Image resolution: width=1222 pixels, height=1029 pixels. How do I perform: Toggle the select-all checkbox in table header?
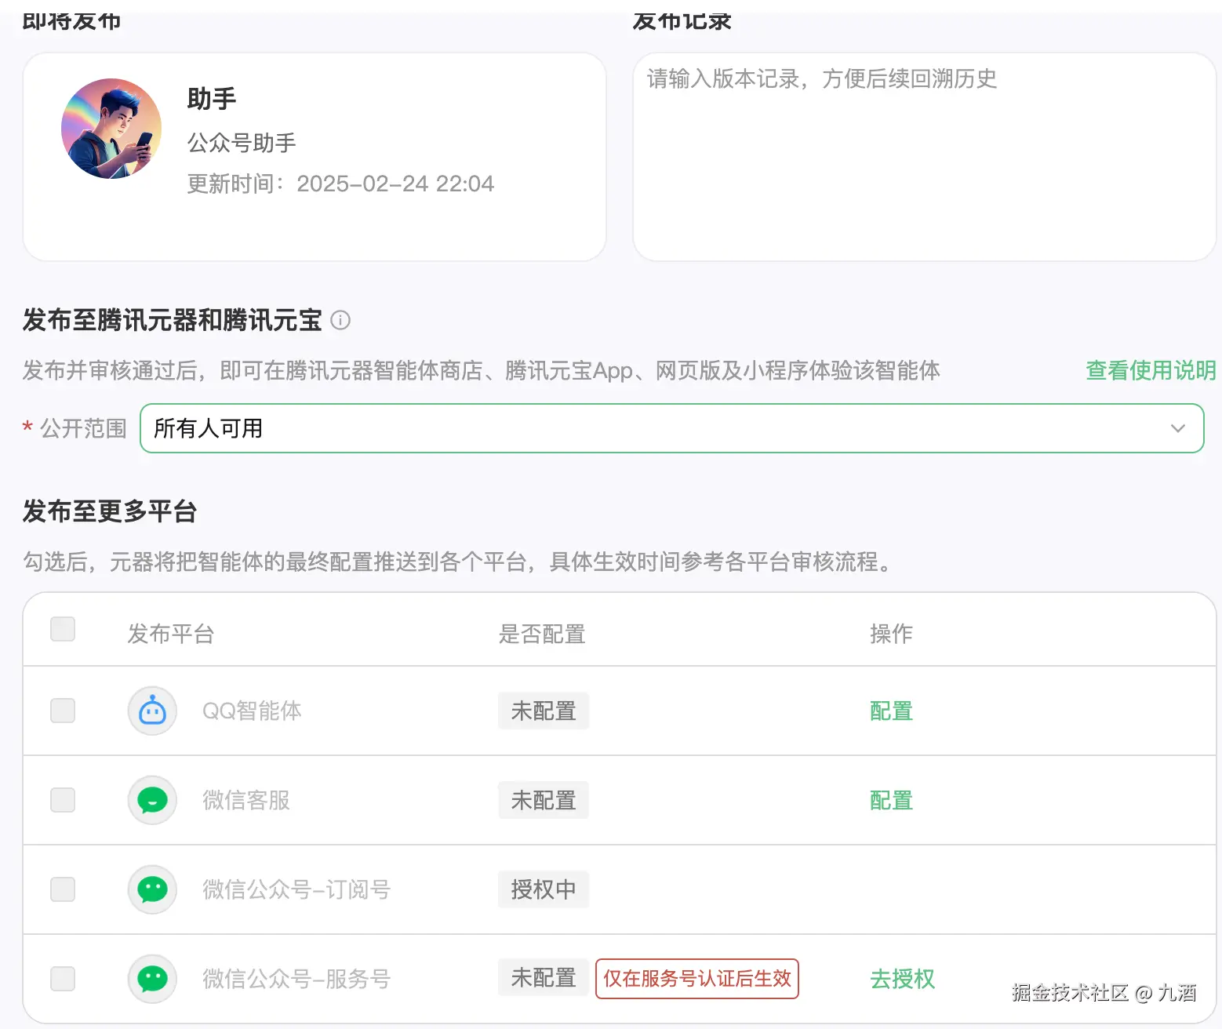(x=63, y=629)
